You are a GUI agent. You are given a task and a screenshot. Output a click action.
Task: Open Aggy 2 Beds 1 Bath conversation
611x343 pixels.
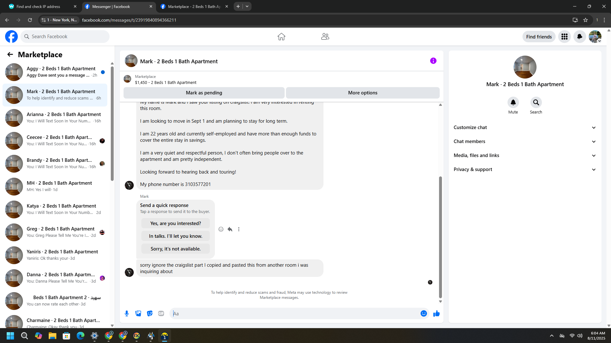pos(55,72)
